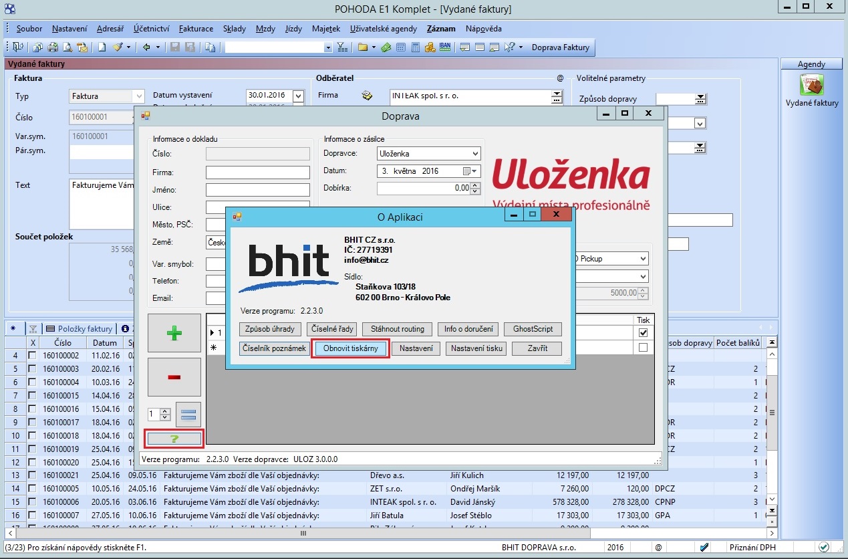
Task: Tick the X checkbox for invoice 160100003
Action: click(x=32, y=369)
